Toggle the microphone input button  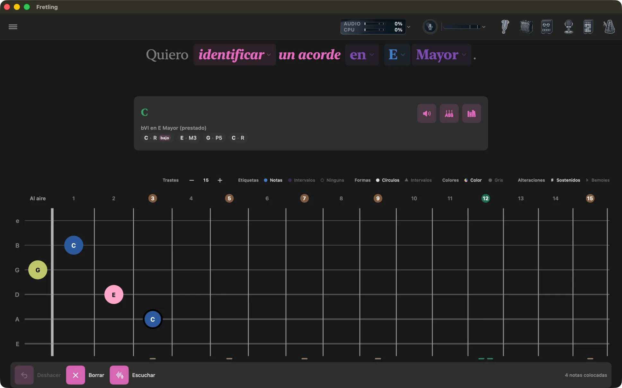pyautogui.click(x=430, y=27)
